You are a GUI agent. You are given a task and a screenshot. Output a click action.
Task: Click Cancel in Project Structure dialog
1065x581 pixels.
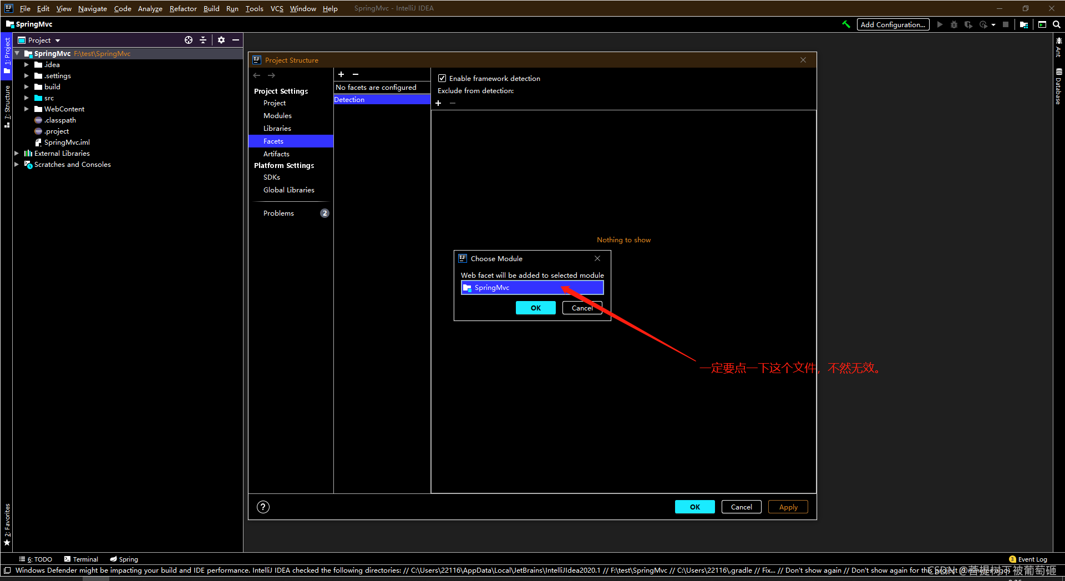point(741,507)
